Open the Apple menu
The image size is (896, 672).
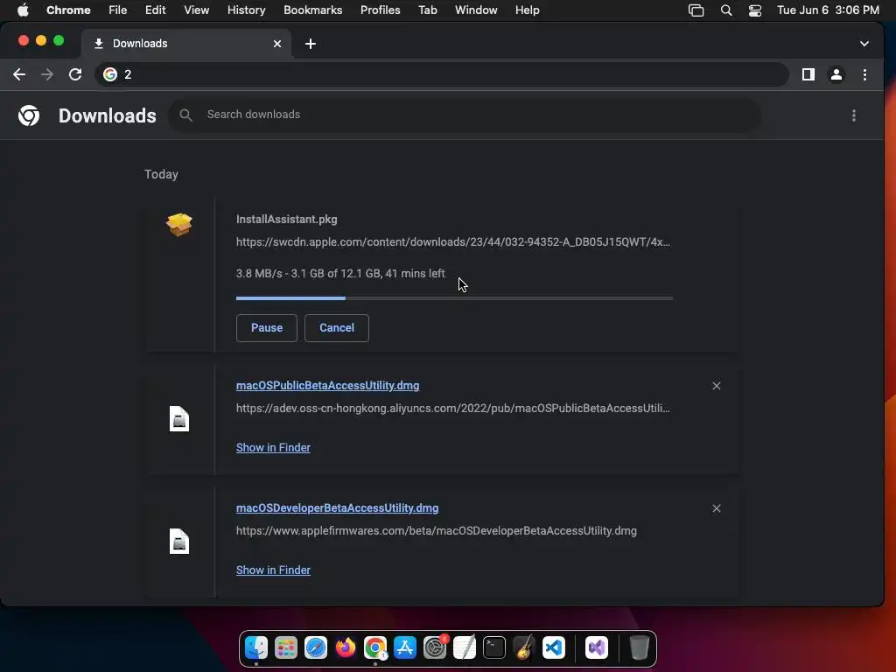[x=23, y=10]
